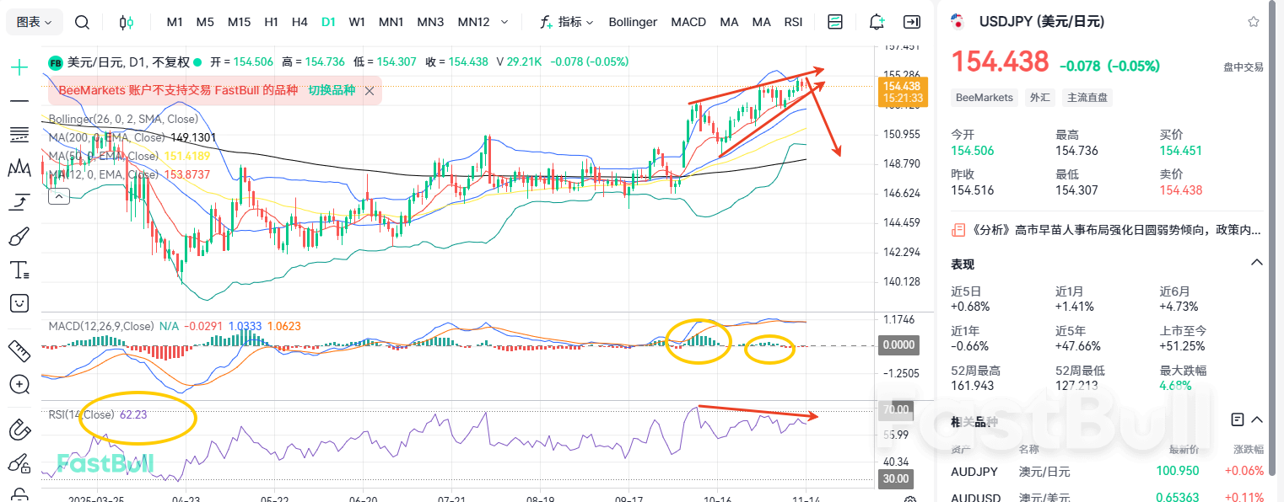
Task: Open the emoji sticker tool
Action: 18,303
